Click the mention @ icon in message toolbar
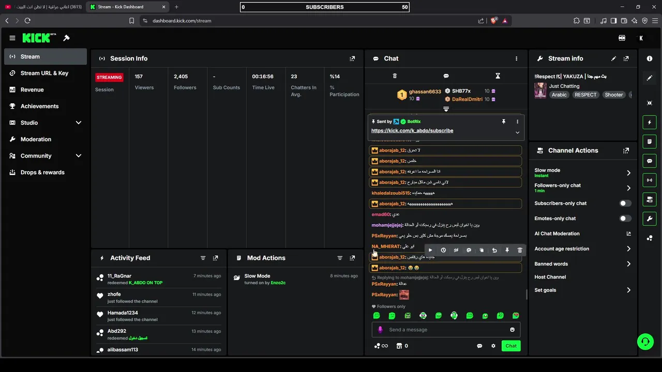 click(469, 250)
